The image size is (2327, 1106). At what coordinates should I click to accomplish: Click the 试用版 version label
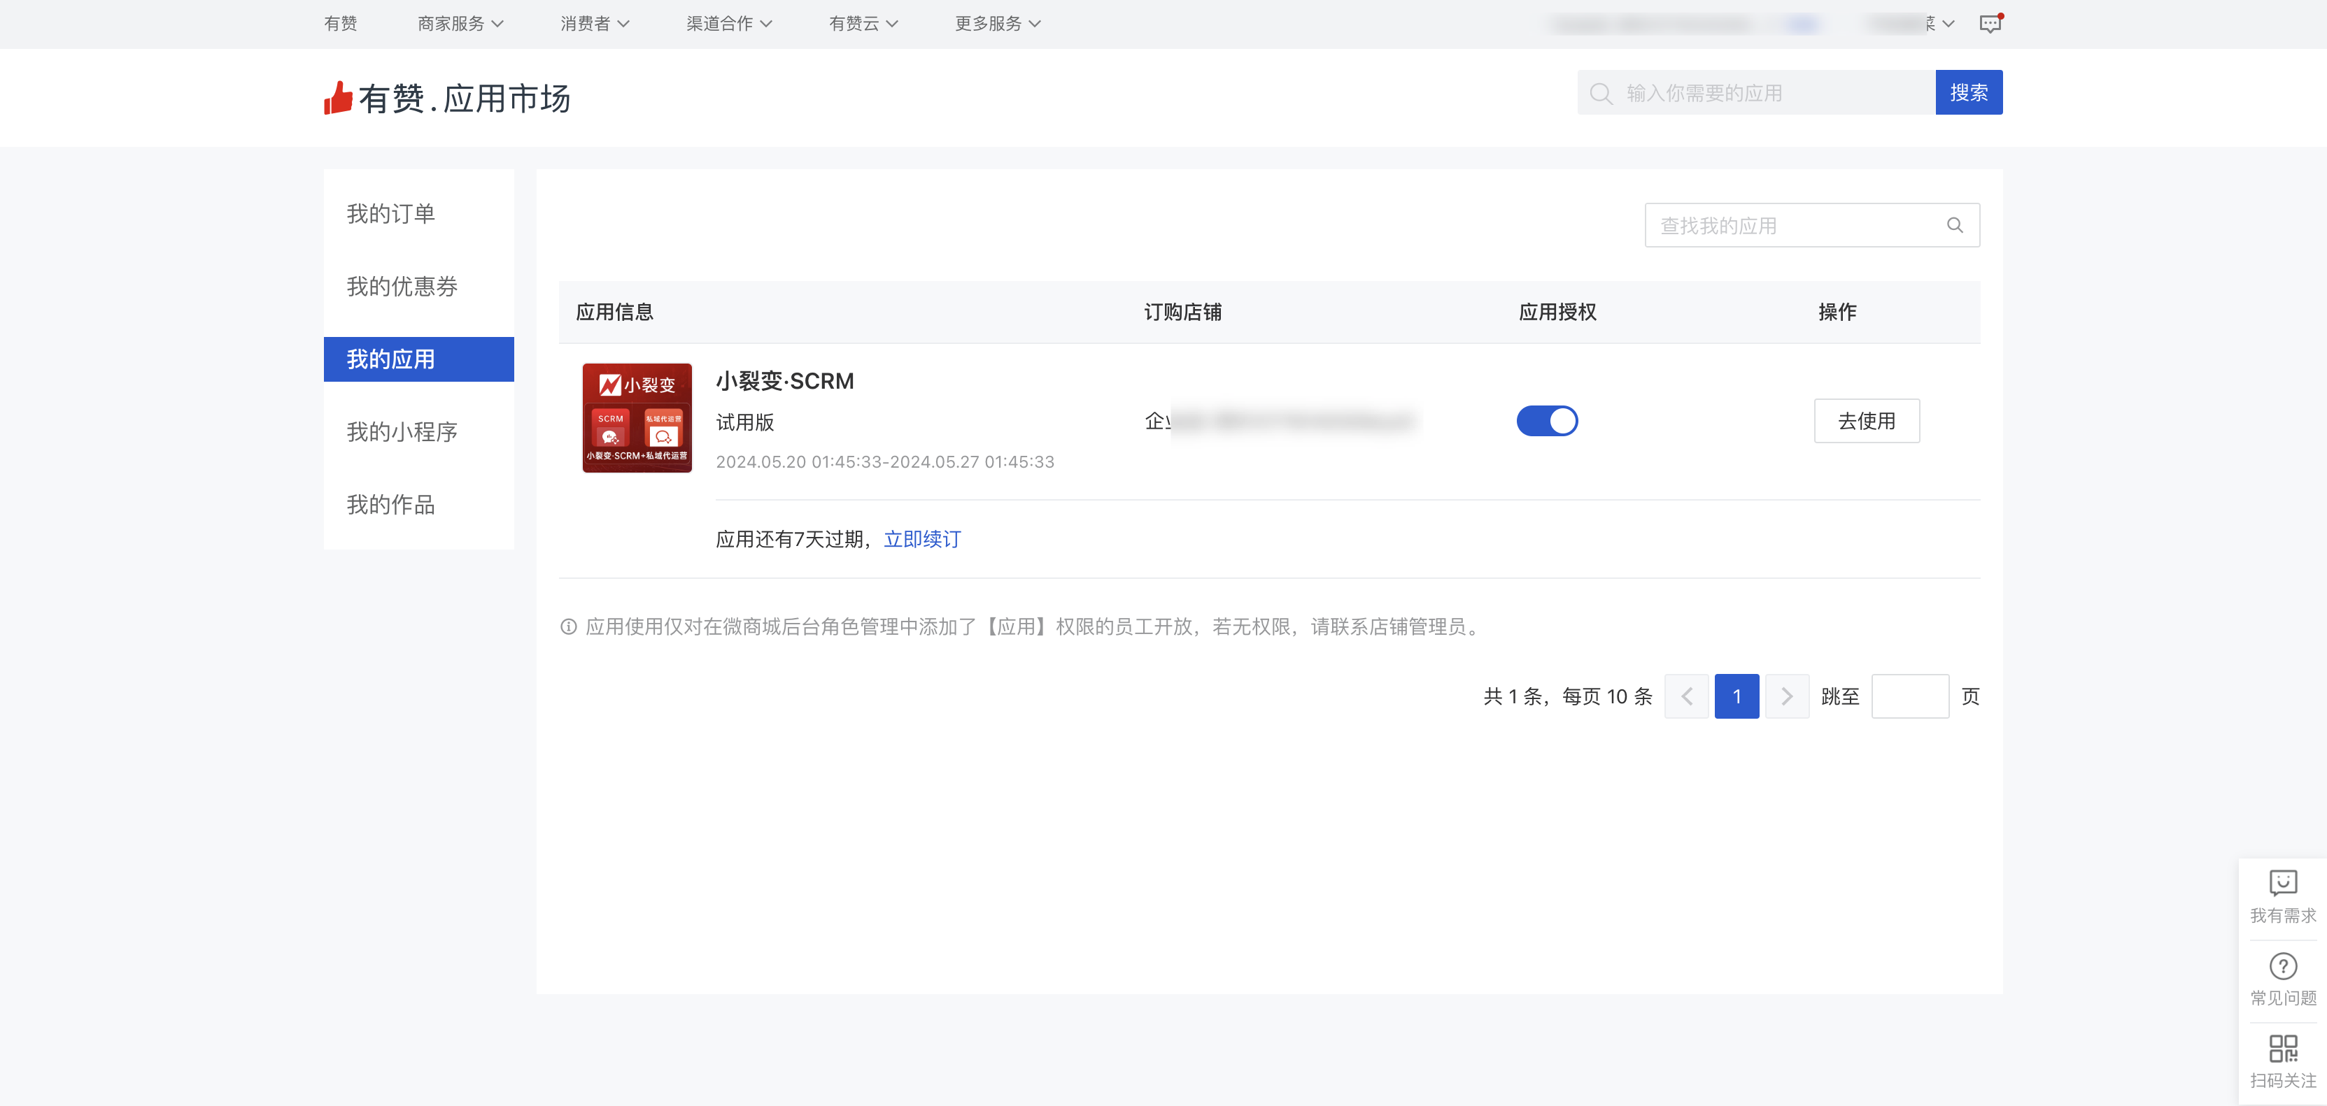tap(744, 422)
